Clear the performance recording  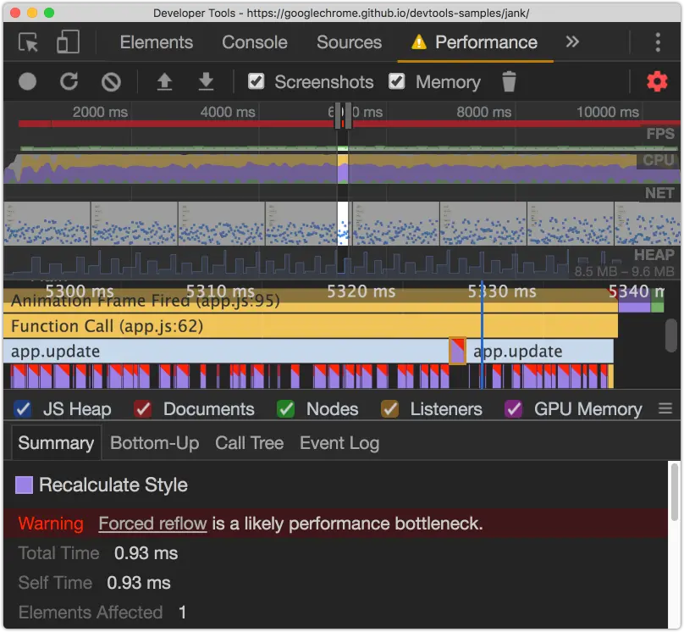click(111, 81)
